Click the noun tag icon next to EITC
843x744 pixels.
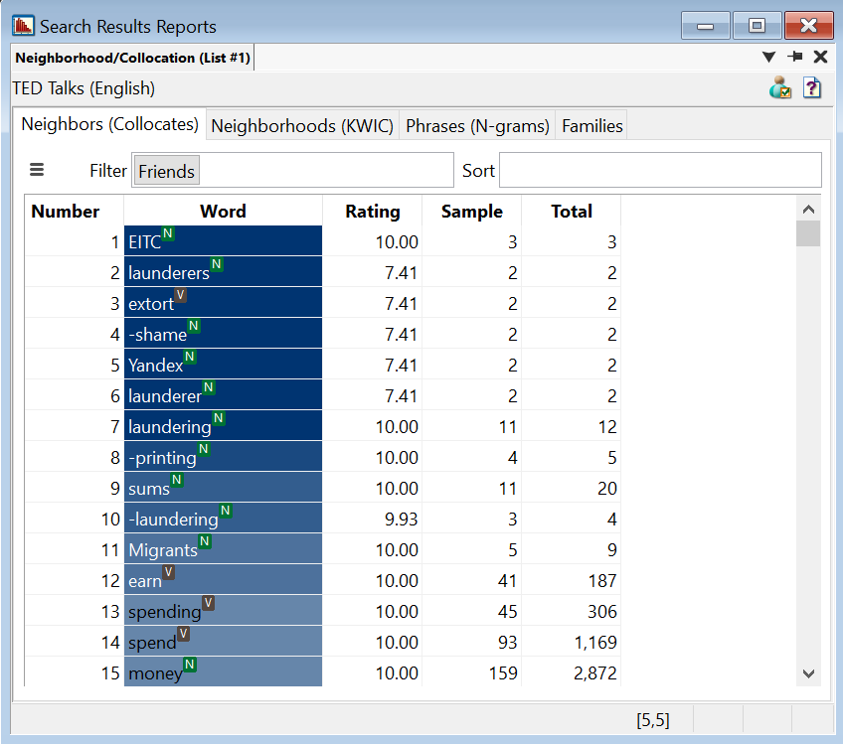[x=168, y=233]
